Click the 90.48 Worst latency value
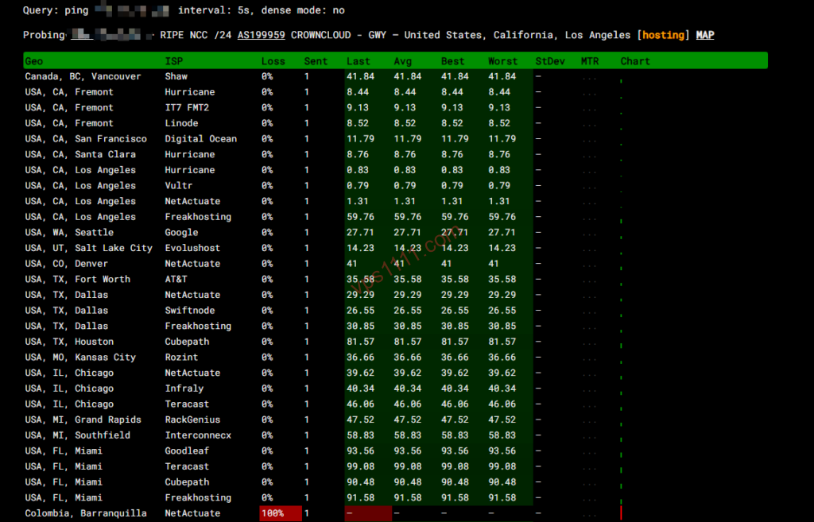The width and height of the screenshot is (814, 522). [x=502, y=481]
